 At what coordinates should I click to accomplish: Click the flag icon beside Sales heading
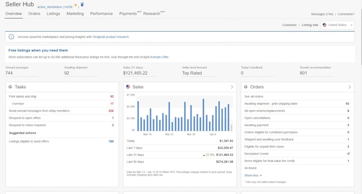(128, 86)
